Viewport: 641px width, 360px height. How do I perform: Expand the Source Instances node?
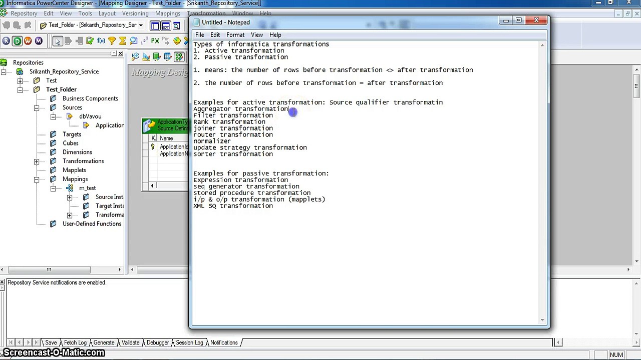point(70,197)
